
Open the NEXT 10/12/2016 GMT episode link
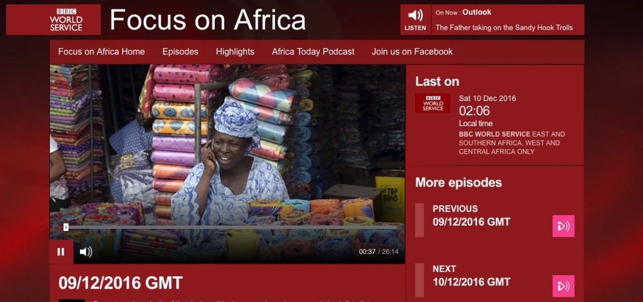pos(471,275)
